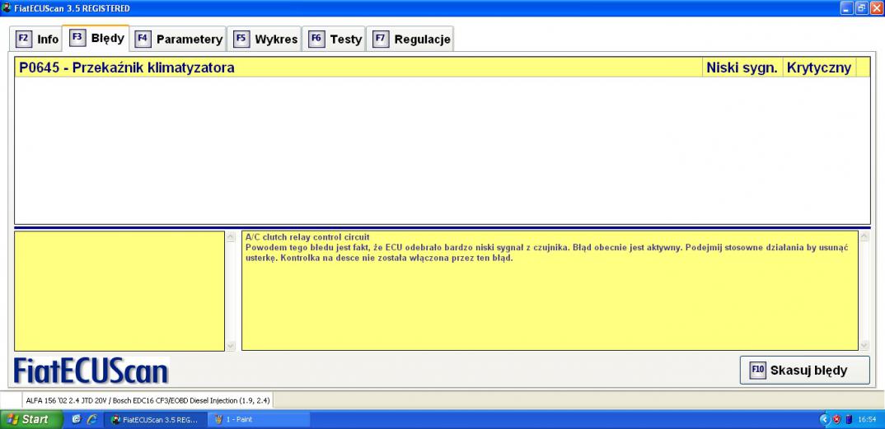
Task: Click the Niski sygn. cell
Action: (742, 68)
